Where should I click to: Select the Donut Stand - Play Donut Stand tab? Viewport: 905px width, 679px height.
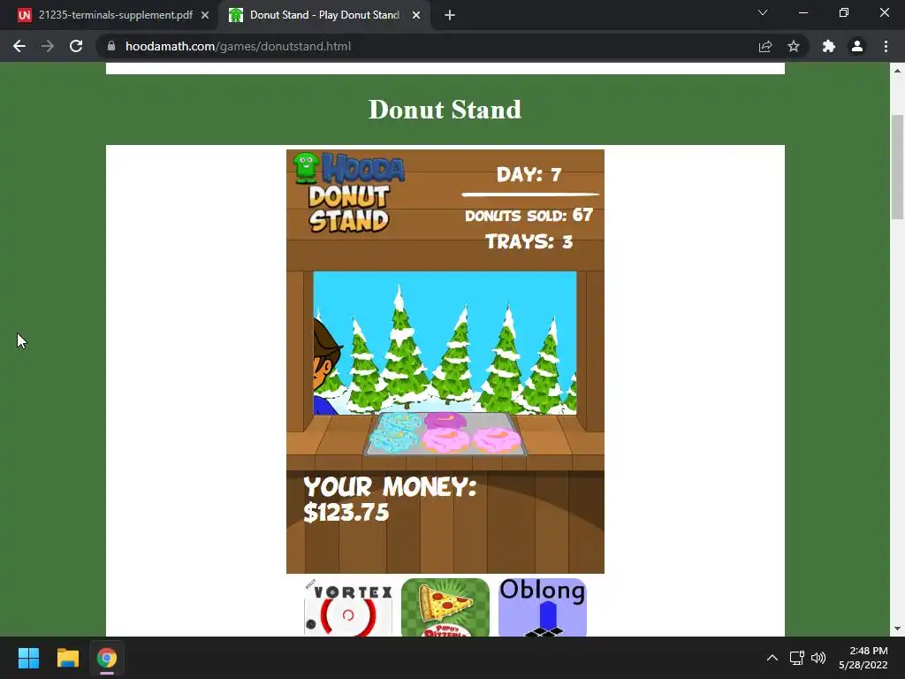point(324,15)
